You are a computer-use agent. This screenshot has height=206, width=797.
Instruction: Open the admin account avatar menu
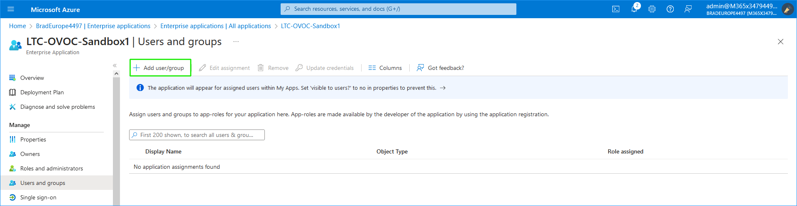click(787, 9)
